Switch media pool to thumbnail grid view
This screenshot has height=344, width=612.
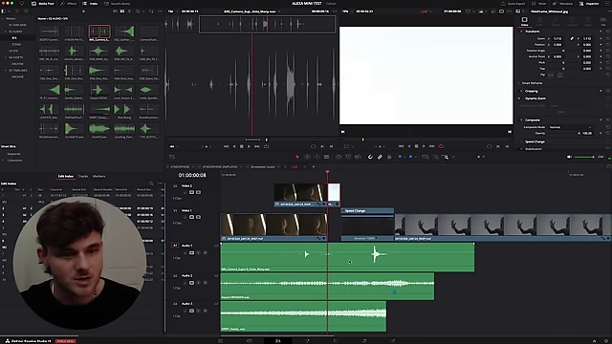coord(121,11)
